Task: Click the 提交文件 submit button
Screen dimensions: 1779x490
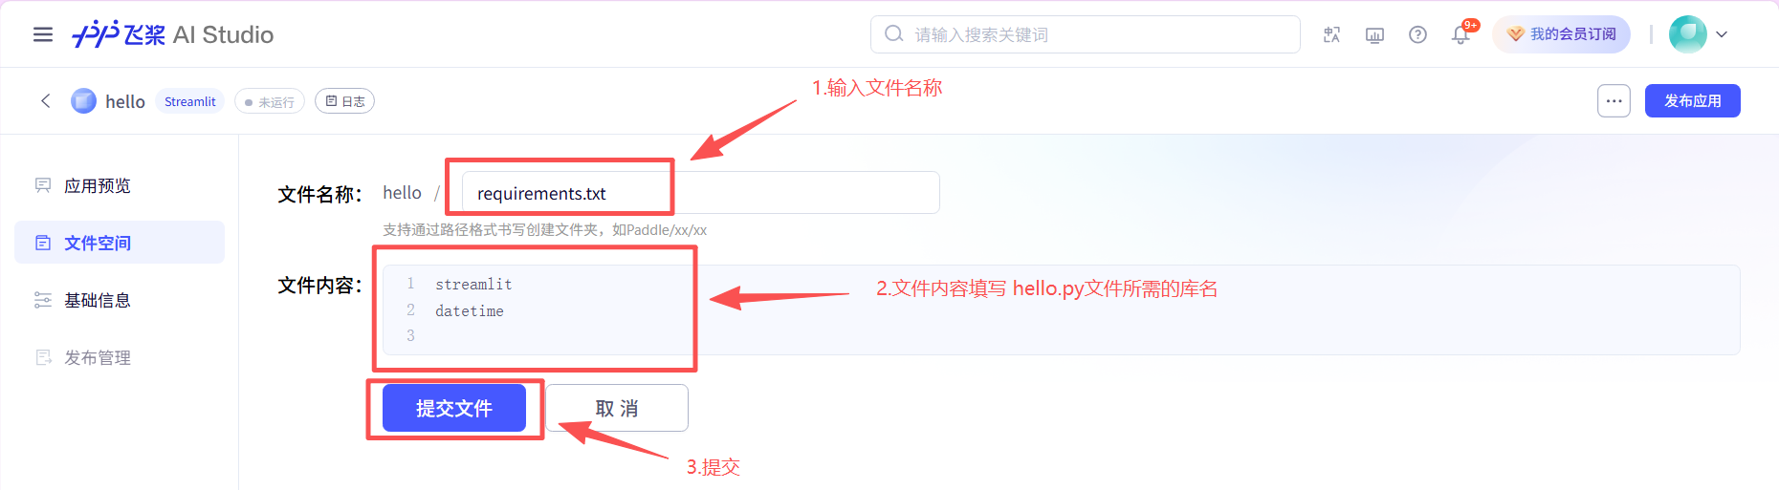Action: tap(454, 408)
